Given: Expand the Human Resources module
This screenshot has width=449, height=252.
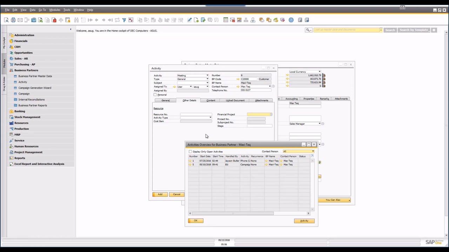Looking at the screenshot, I should (x=26, y=146).
